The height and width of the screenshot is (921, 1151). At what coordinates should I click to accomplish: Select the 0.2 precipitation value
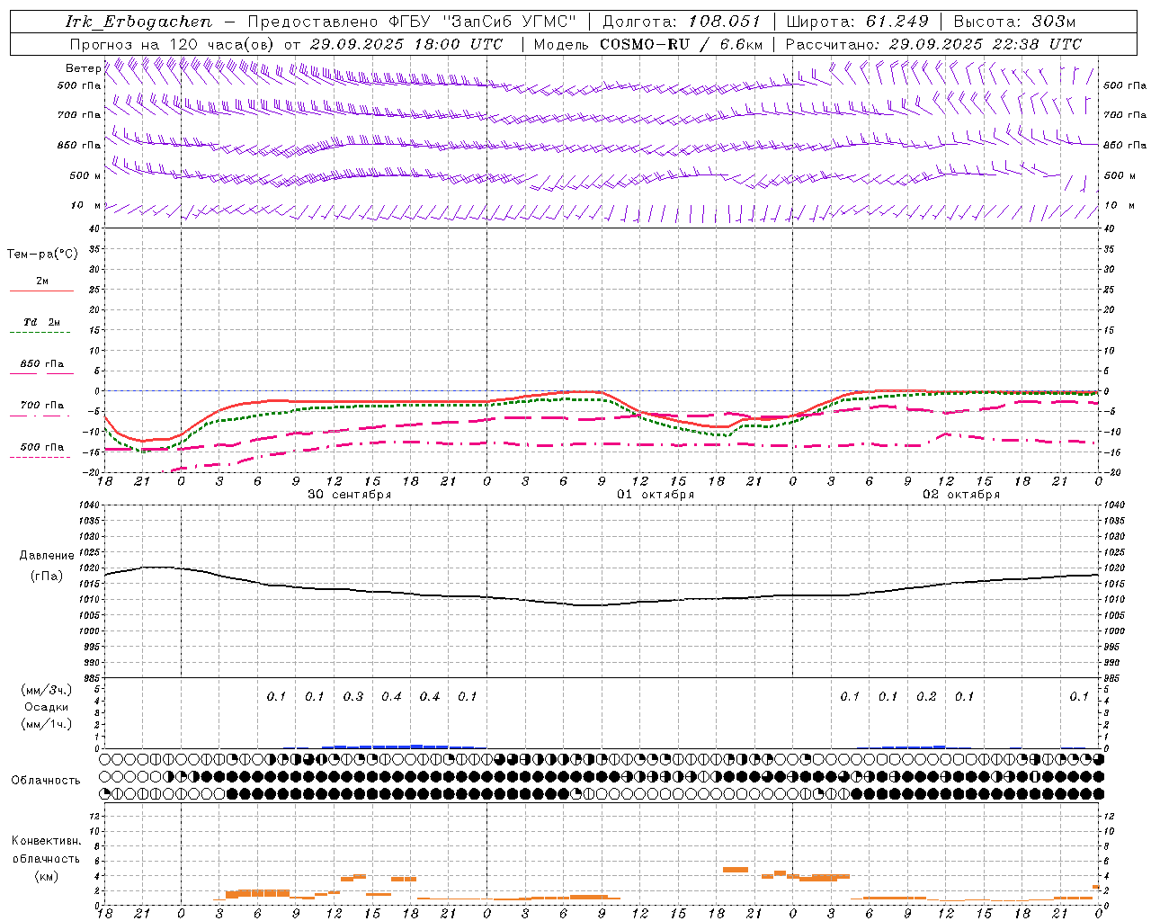(x=926, y=697)
